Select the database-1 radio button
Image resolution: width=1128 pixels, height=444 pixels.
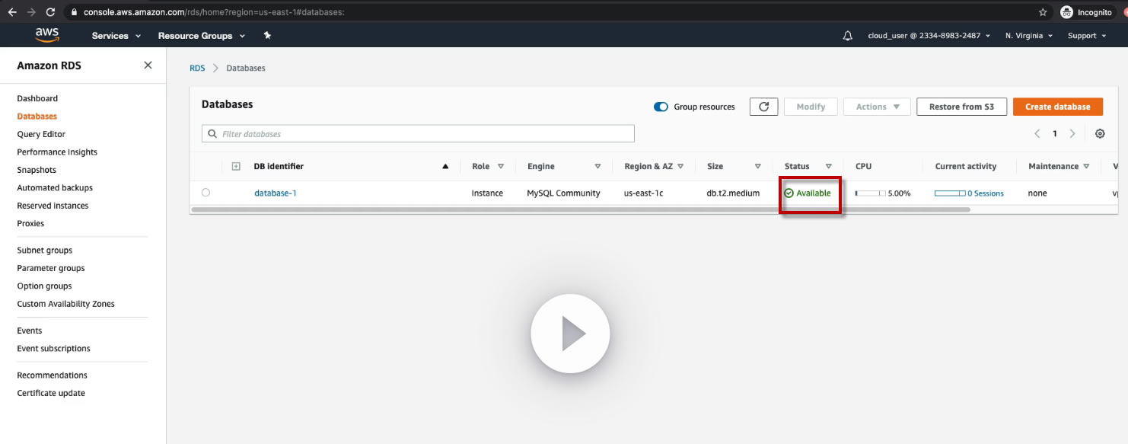[x=206, y=193]
